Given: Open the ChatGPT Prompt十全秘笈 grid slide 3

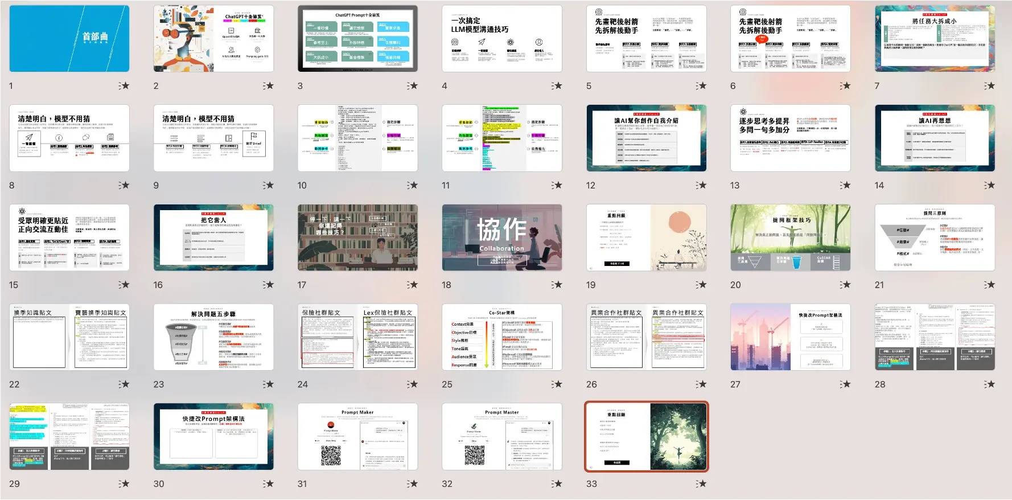Looking at the screenshot, I should [357, 39].
